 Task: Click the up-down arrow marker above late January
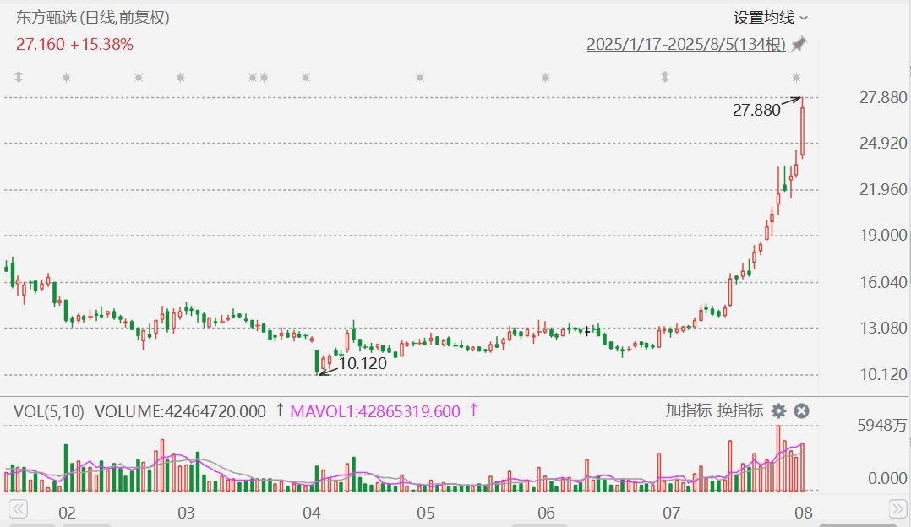(x=19, y=77)
